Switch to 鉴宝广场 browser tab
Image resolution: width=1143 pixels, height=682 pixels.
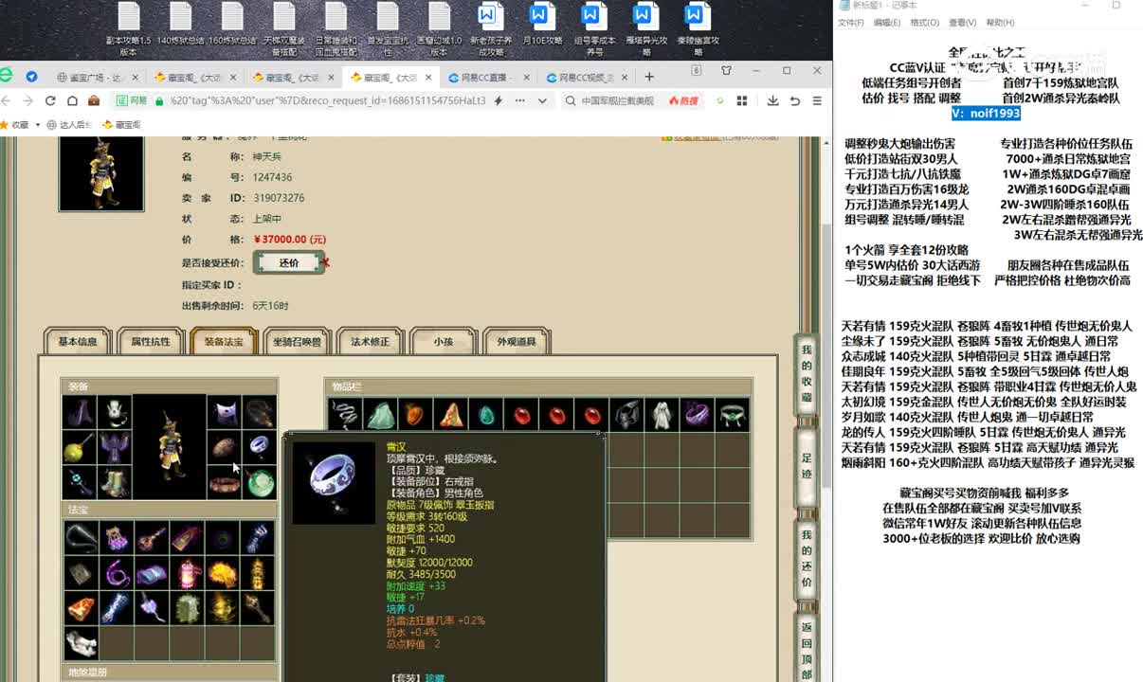click(97, 77)
